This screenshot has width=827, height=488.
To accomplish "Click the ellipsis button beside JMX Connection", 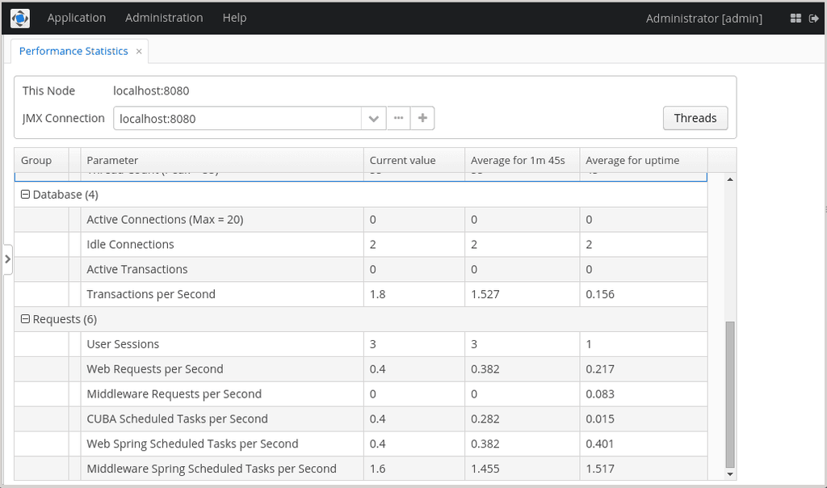I will tap(399, 118).
